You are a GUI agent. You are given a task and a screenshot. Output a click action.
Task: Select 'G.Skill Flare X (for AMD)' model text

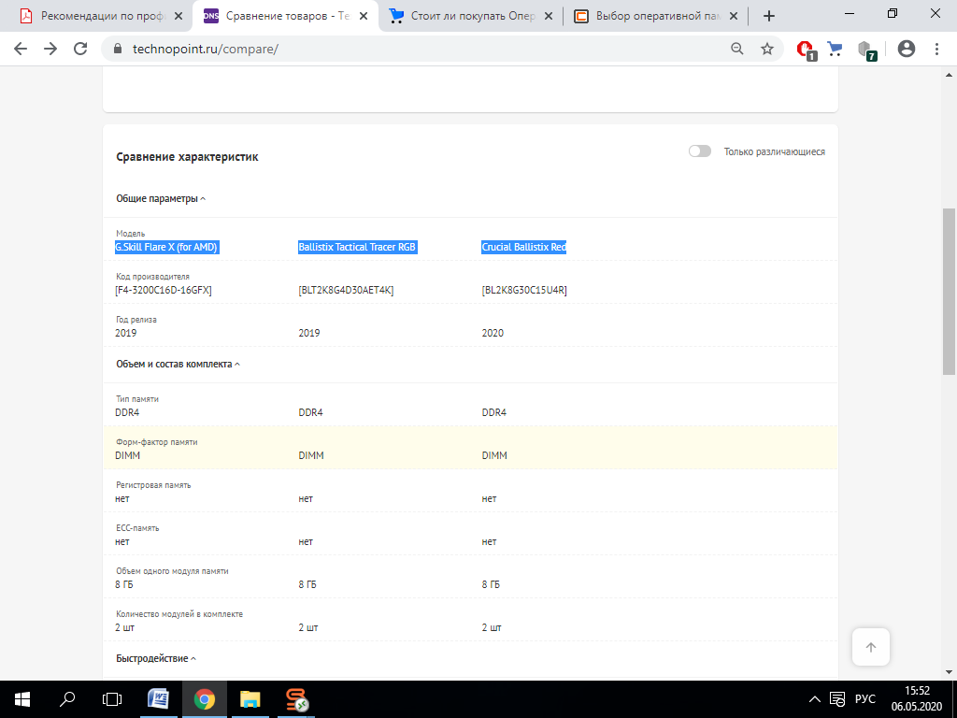166,247
